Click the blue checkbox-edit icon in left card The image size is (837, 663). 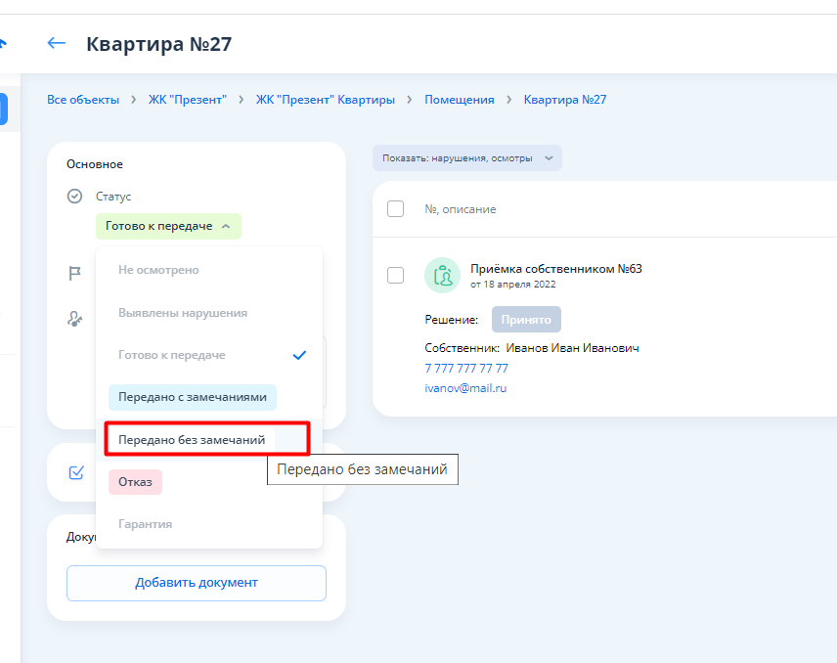click(x=76, y=472)
